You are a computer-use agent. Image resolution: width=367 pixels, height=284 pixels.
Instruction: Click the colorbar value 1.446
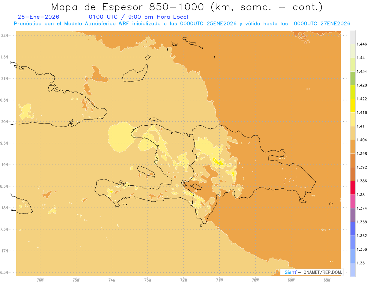(361, 44)
